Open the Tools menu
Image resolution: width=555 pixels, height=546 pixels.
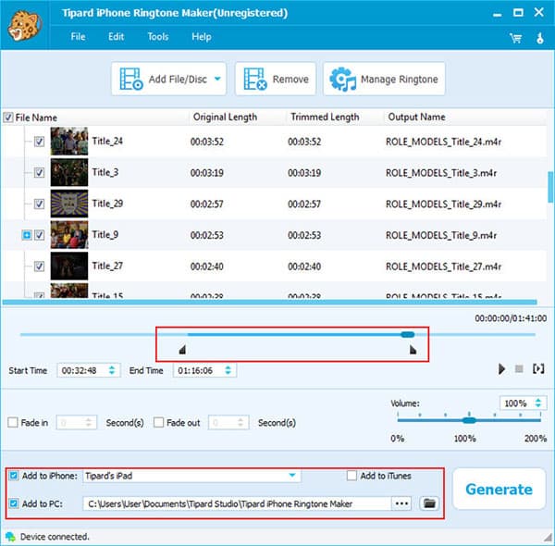coord(158,37)
